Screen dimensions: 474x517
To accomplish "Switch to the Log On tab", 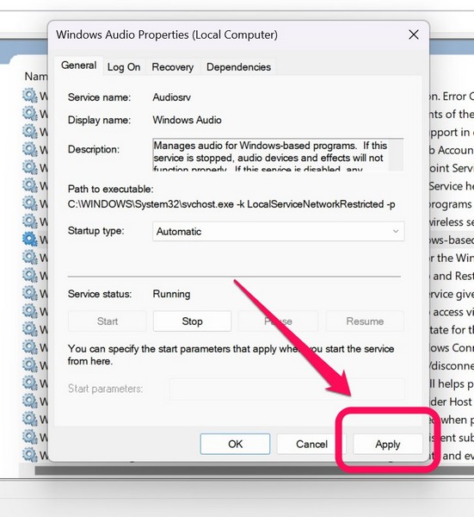I will coord(124,67).
